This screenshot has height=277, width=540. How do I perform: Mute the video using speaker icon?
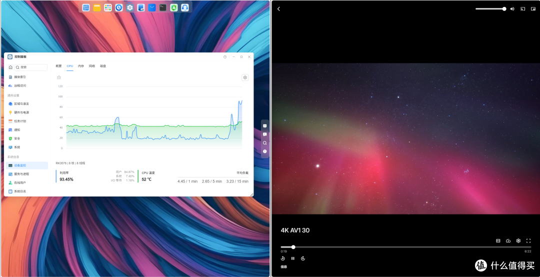(x=512, y=9)
